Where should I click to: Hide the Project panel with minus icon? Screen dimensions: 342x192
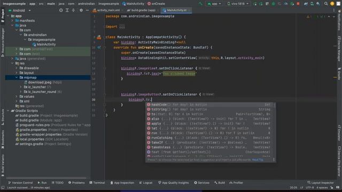[x=87, y=10]
